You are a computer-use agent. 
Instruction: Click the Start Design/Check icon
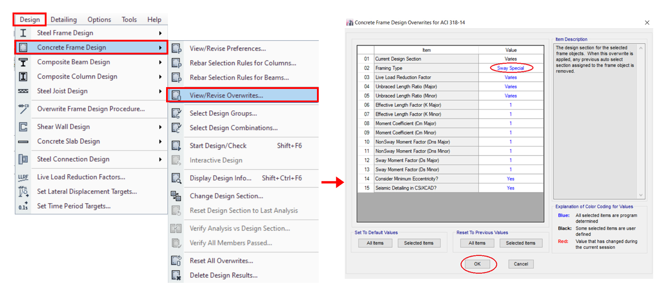176,146
